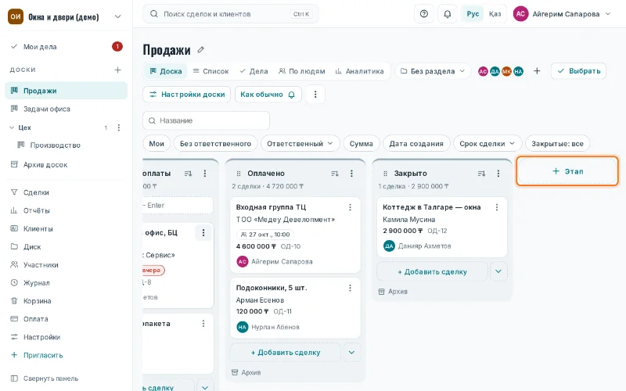
Task: Add participant with plus beside avatars
Action: pos(537,71)
